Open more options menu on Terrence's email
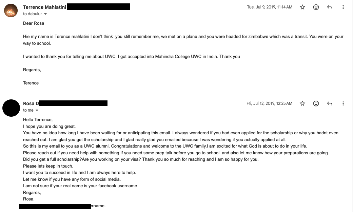Image resolution: width=353 pixels, height=212 pixels. pyautogui.click(x=343, y=7)
